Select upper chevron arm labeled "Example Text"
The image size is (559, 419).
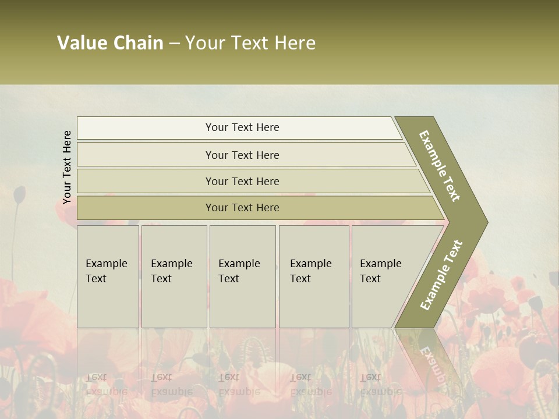pos(439,165)
